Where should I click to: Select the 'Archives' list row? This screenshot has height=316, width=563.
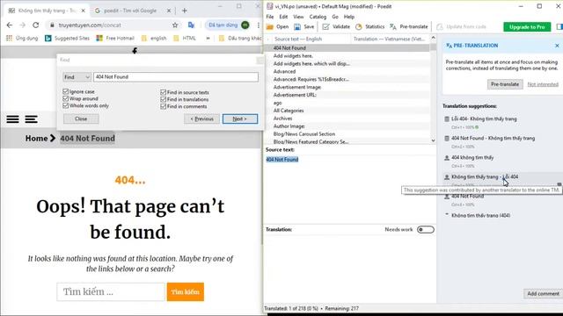point(347,118)
